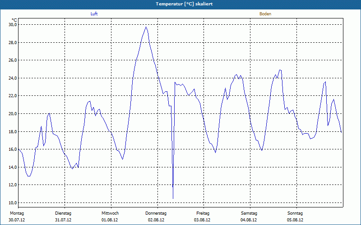Click the date 02.08.12

click(x=156, y=220)
